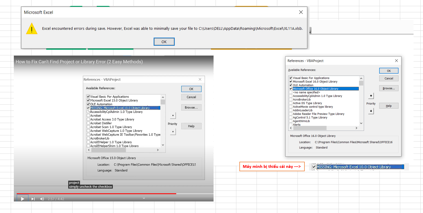
Task: Click Browse... in the video's References dialog
Action: coord(191,107)
